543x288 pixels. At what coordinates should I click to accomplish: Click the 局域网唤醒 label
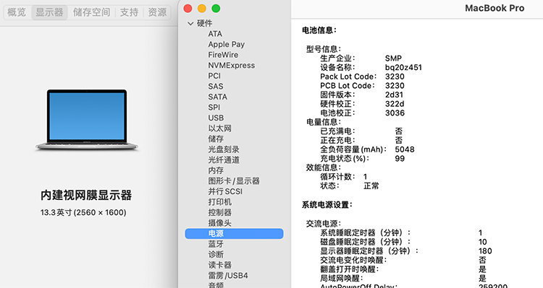click(x=342, y=279)
